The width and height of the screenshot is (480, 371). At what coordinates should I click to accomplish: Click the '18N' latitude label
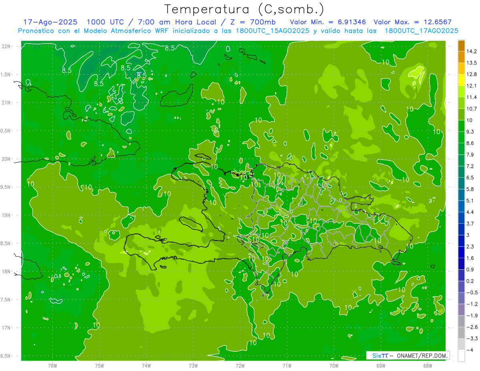(x=6, y=272)
